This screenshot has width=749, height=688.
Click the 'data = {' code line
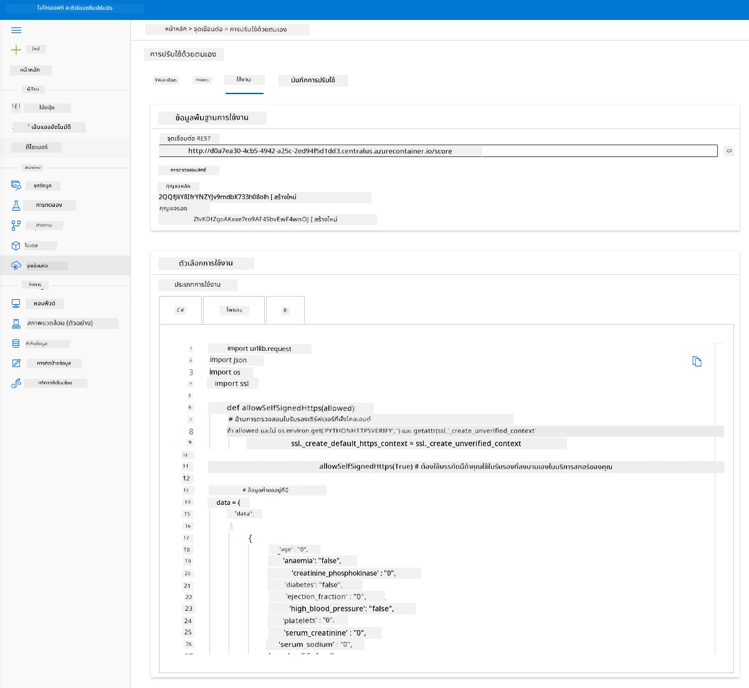tap(229, 502)
